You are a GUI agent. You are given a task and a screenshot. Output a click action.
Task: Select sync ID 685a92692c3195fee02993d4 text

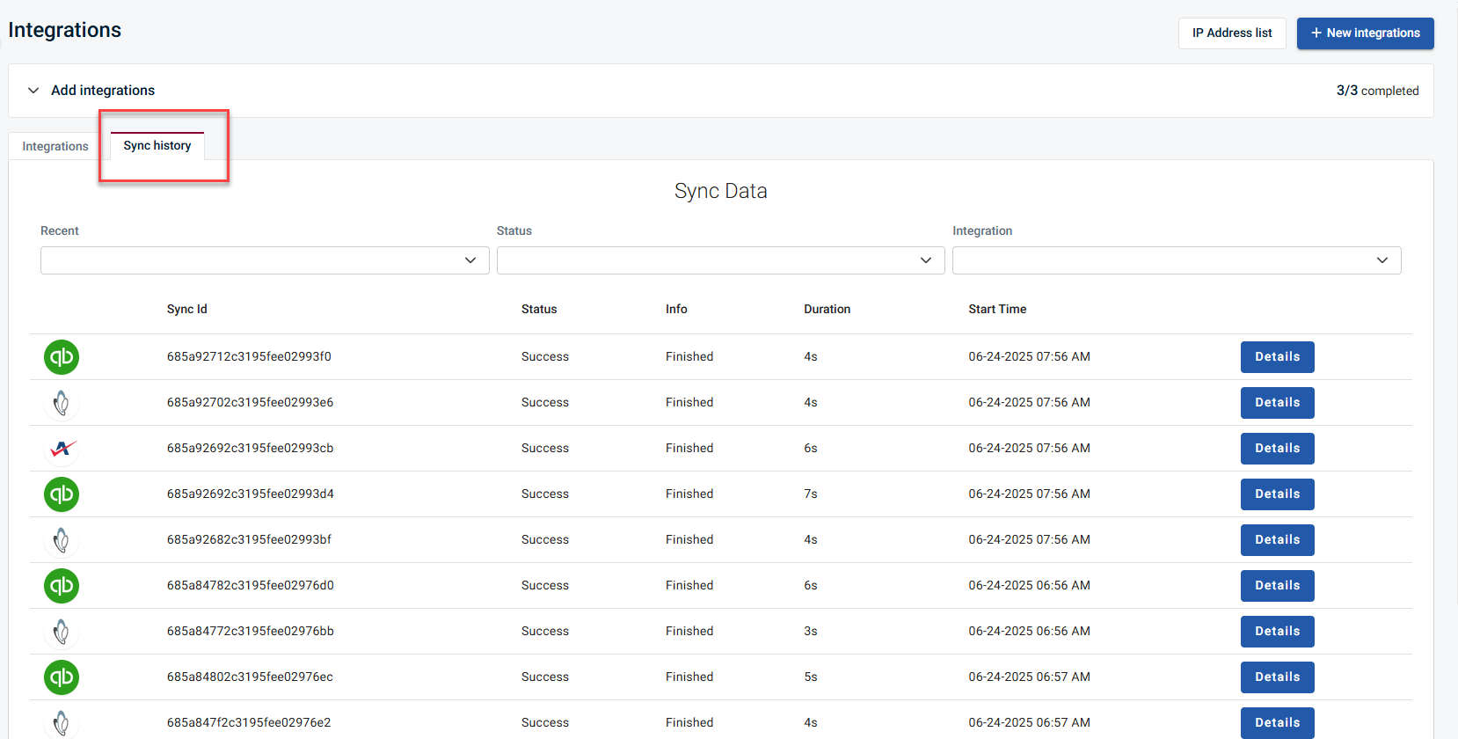(x=251, y=494)
